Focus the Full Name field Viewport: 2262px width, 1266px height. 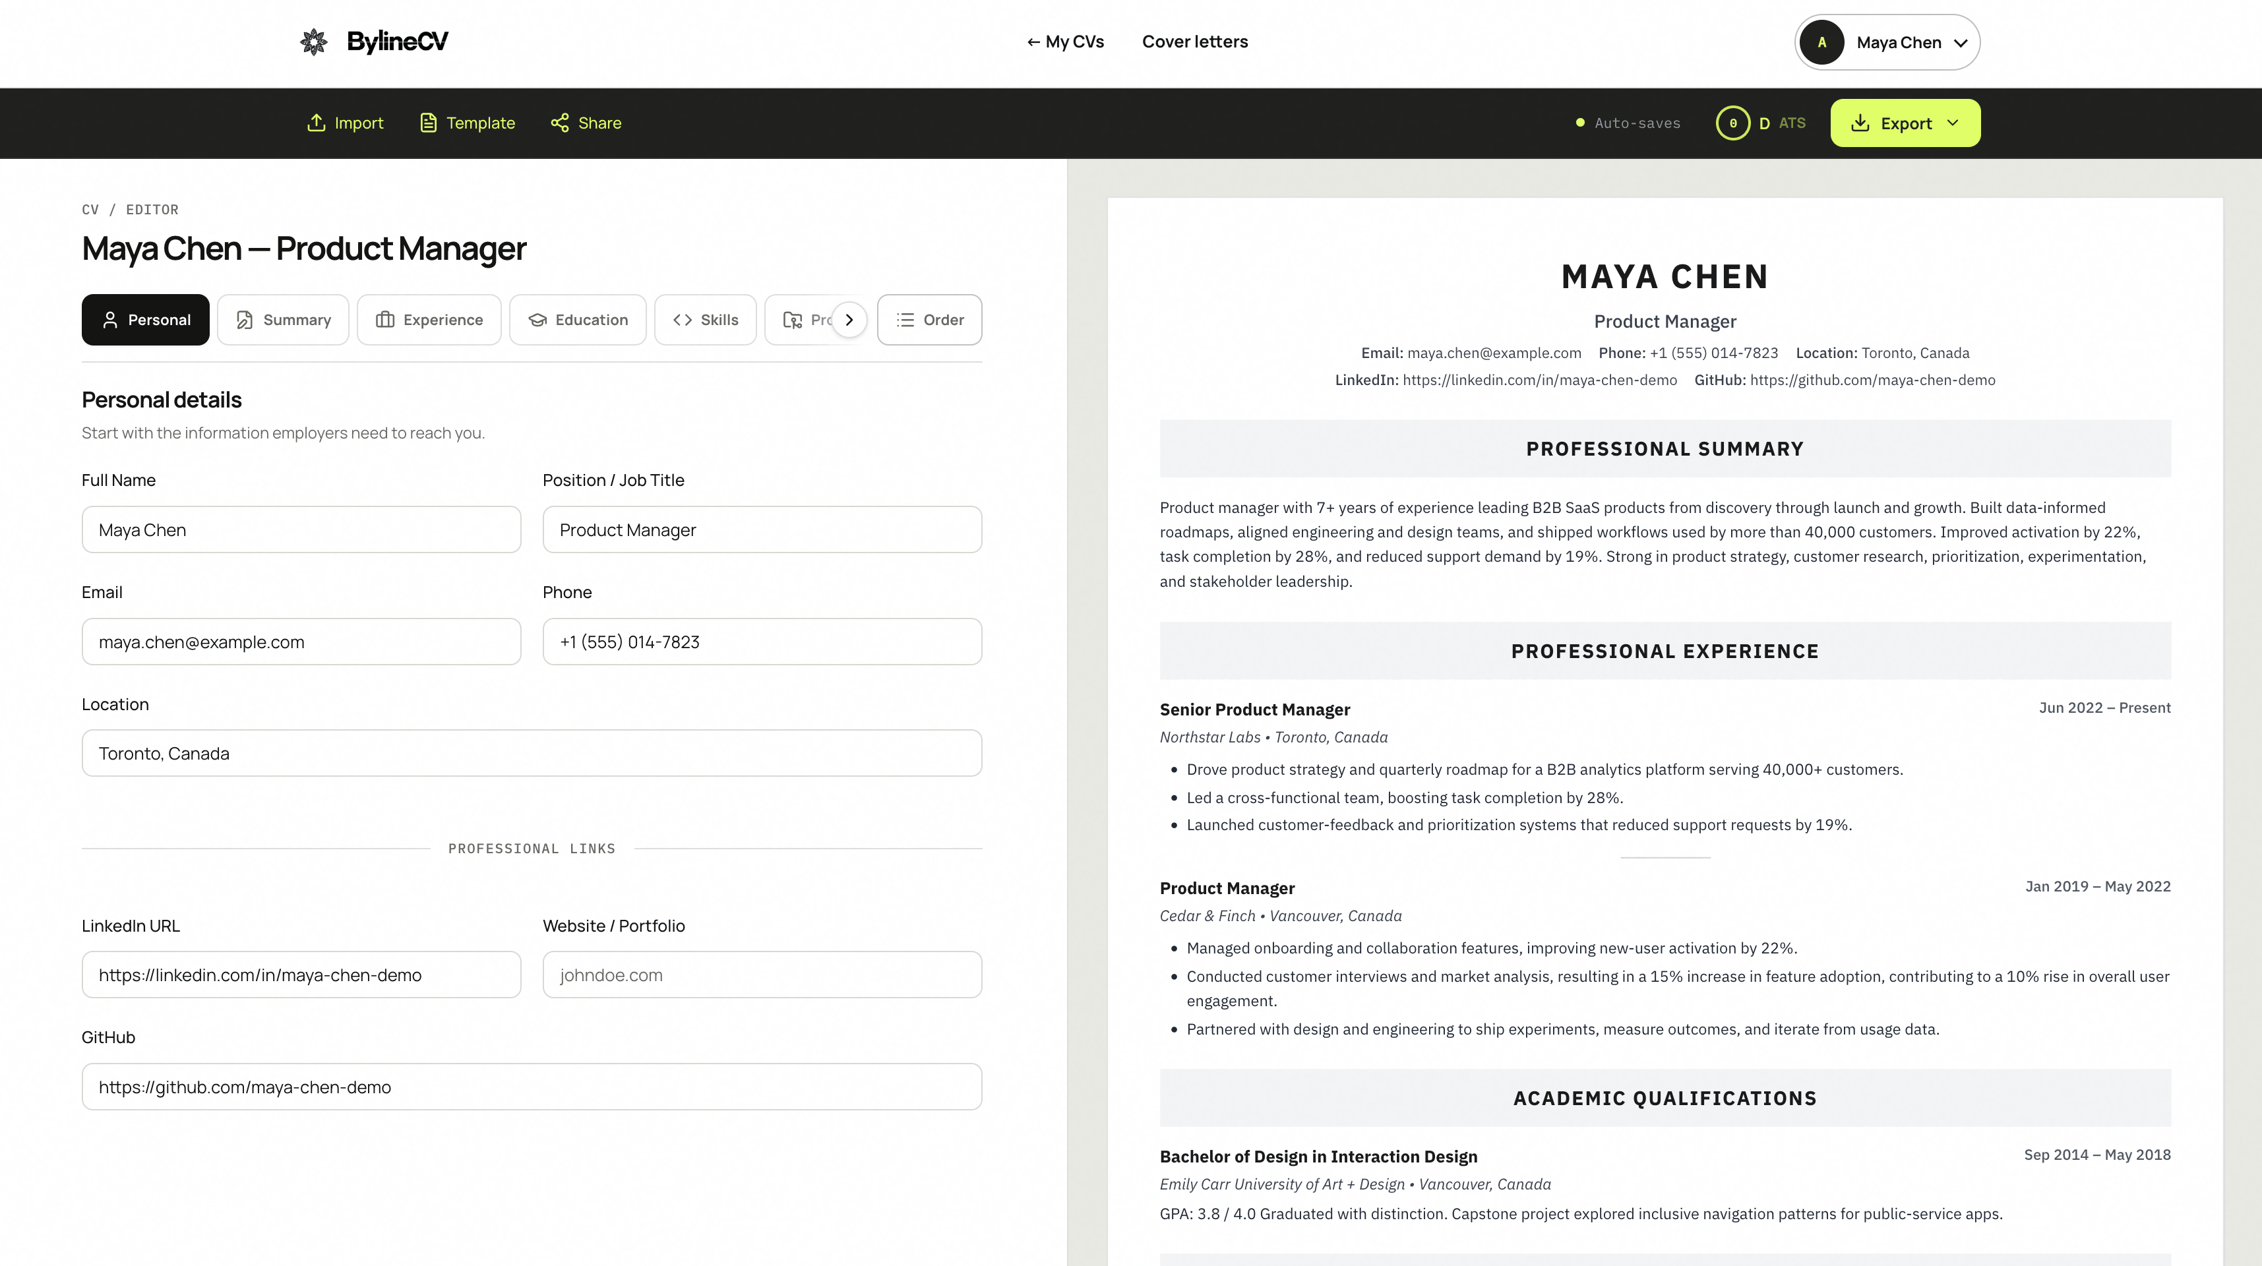pos(301,529)
